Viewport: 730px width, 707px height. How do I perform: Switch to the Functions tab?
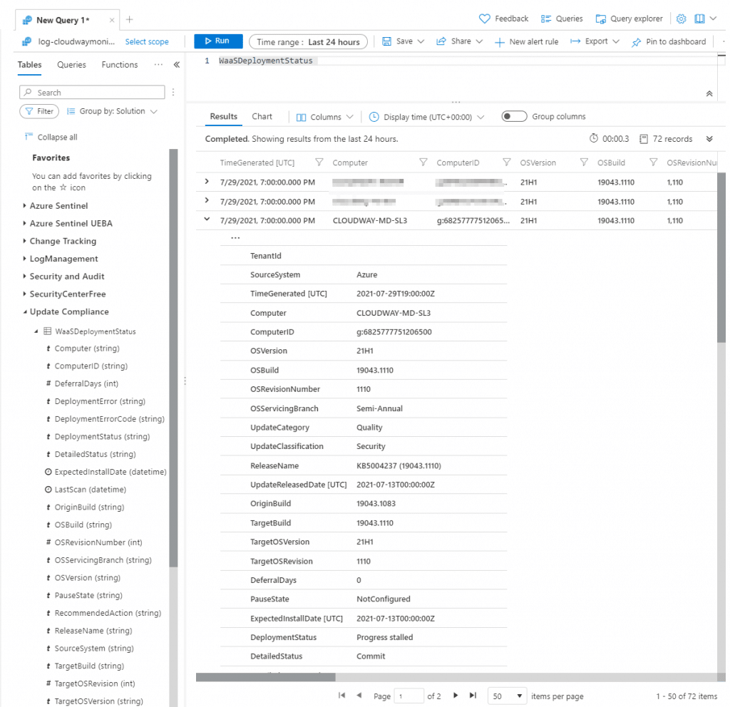click(120, 65)
